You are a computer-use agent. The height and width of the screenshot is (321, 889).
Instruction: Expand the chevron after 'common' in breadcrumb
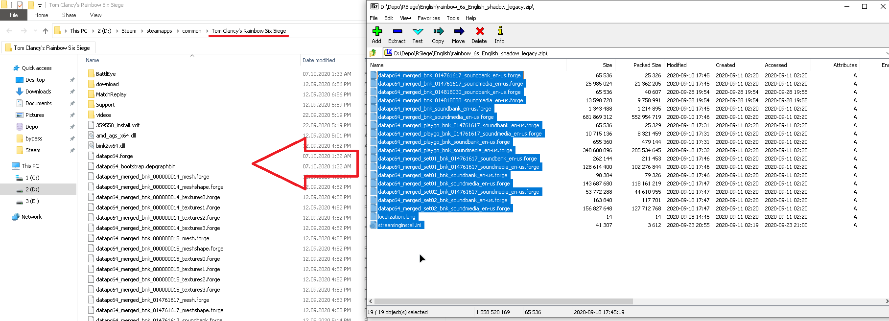207,31
